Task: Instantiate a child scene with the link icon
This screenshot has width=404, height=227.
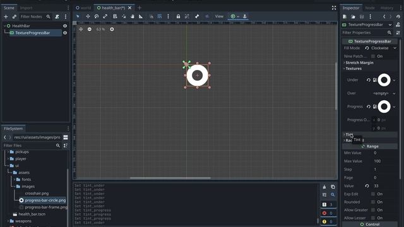Action: pyautogui.click(x=14, y=17)
